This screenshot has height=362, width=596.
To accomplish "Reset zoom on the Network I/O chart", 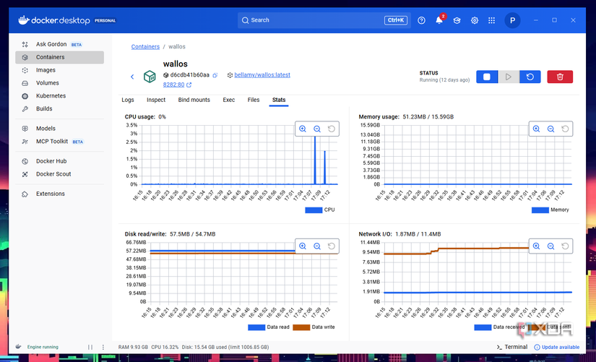I will coord(565,246).
